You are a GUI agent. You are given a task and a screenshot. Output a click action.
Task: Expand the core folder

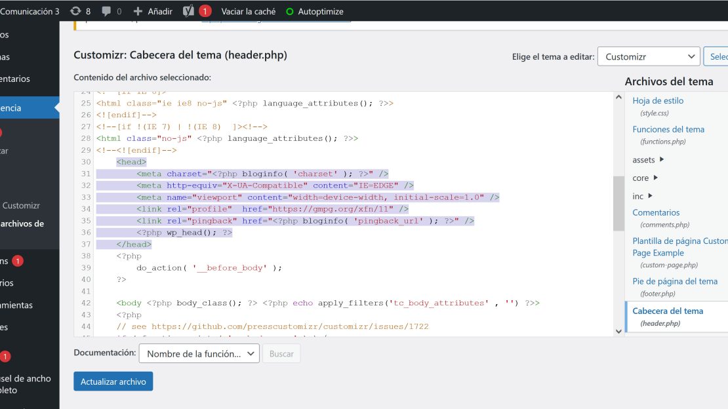pyautogui.click(x=645, y=178)
